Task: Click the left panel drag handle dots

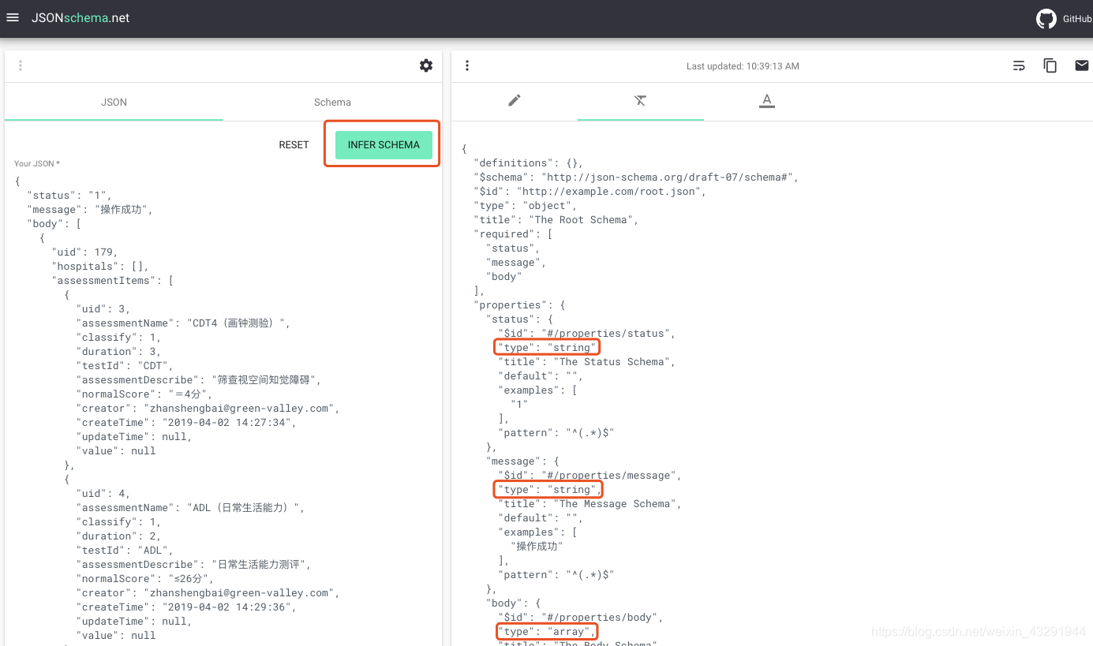Action: pyautogui.click(x=21, y=65)
